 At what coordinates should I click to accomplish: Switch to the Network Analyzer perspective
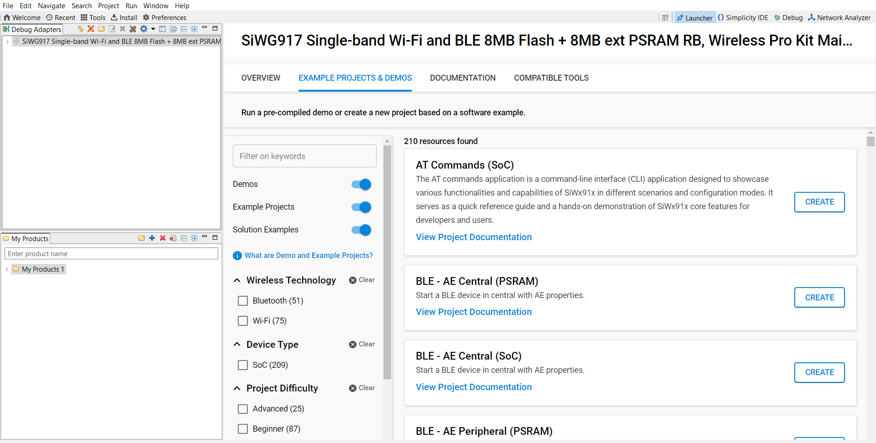click(839, 17)
